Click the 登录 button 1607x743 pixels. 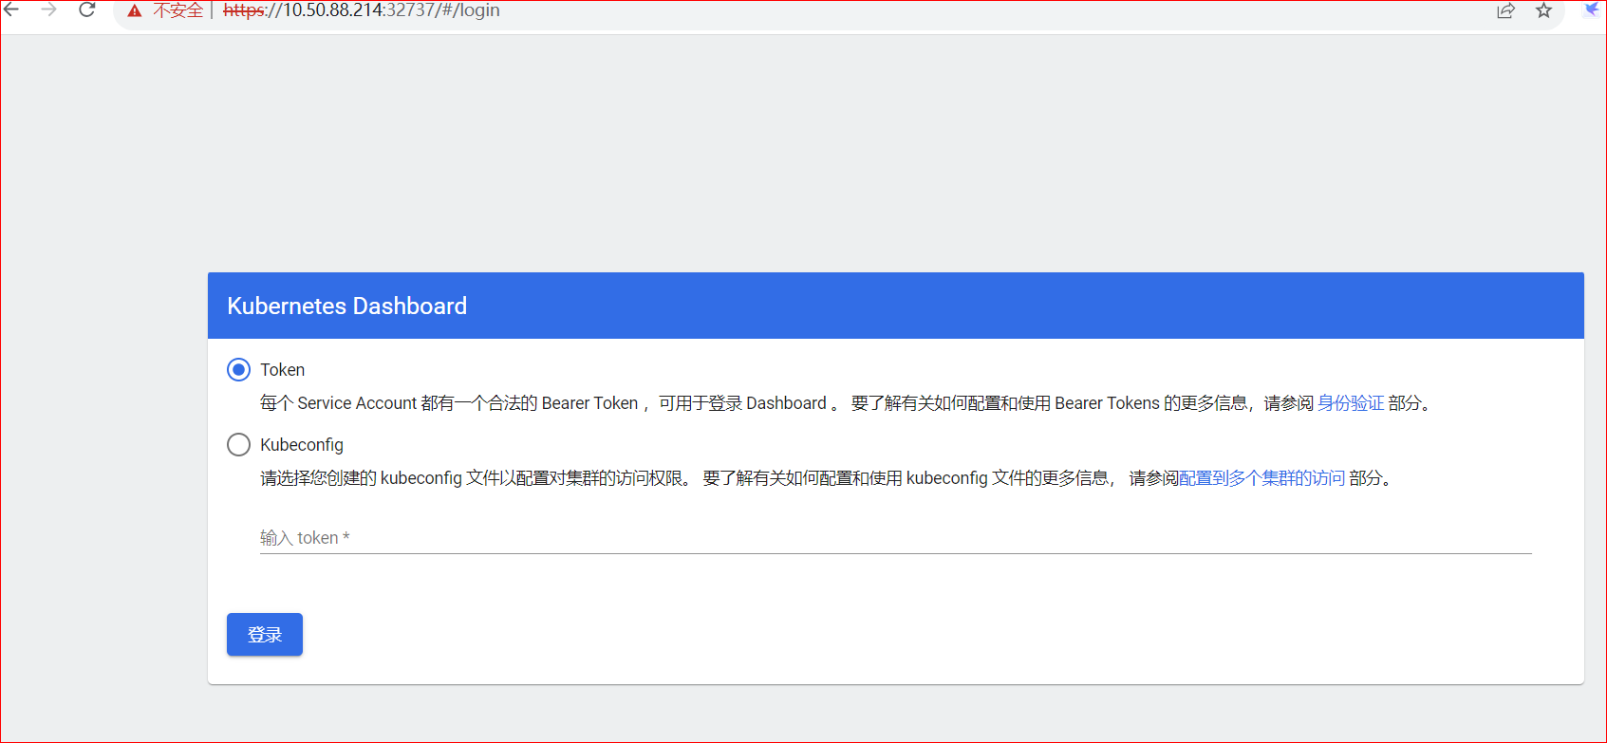[x=265, y=634]
